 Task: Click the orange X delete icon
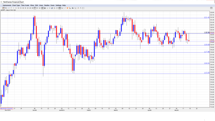67,8
